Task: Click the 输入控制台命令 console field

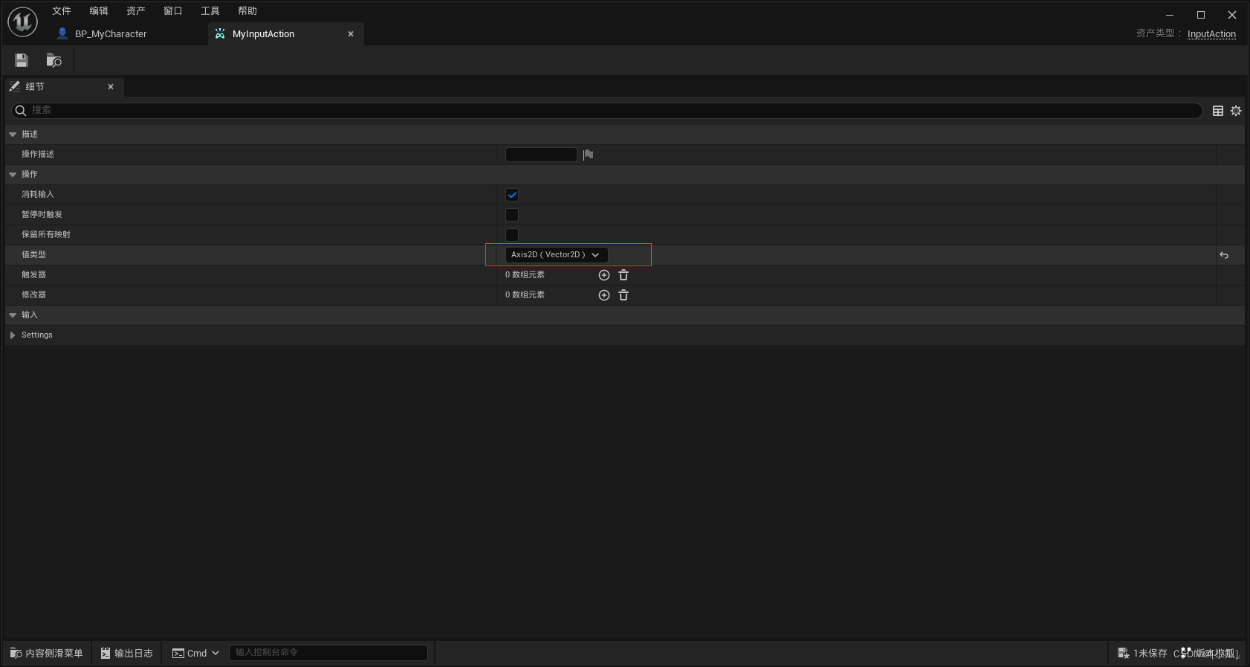Action: (x=328, y=652)
